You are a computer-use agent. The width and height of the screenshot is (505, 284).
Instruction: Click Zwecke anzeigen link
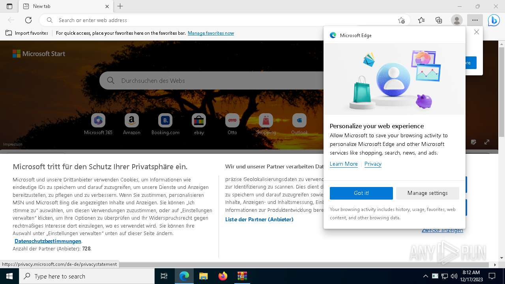(442, 230)
